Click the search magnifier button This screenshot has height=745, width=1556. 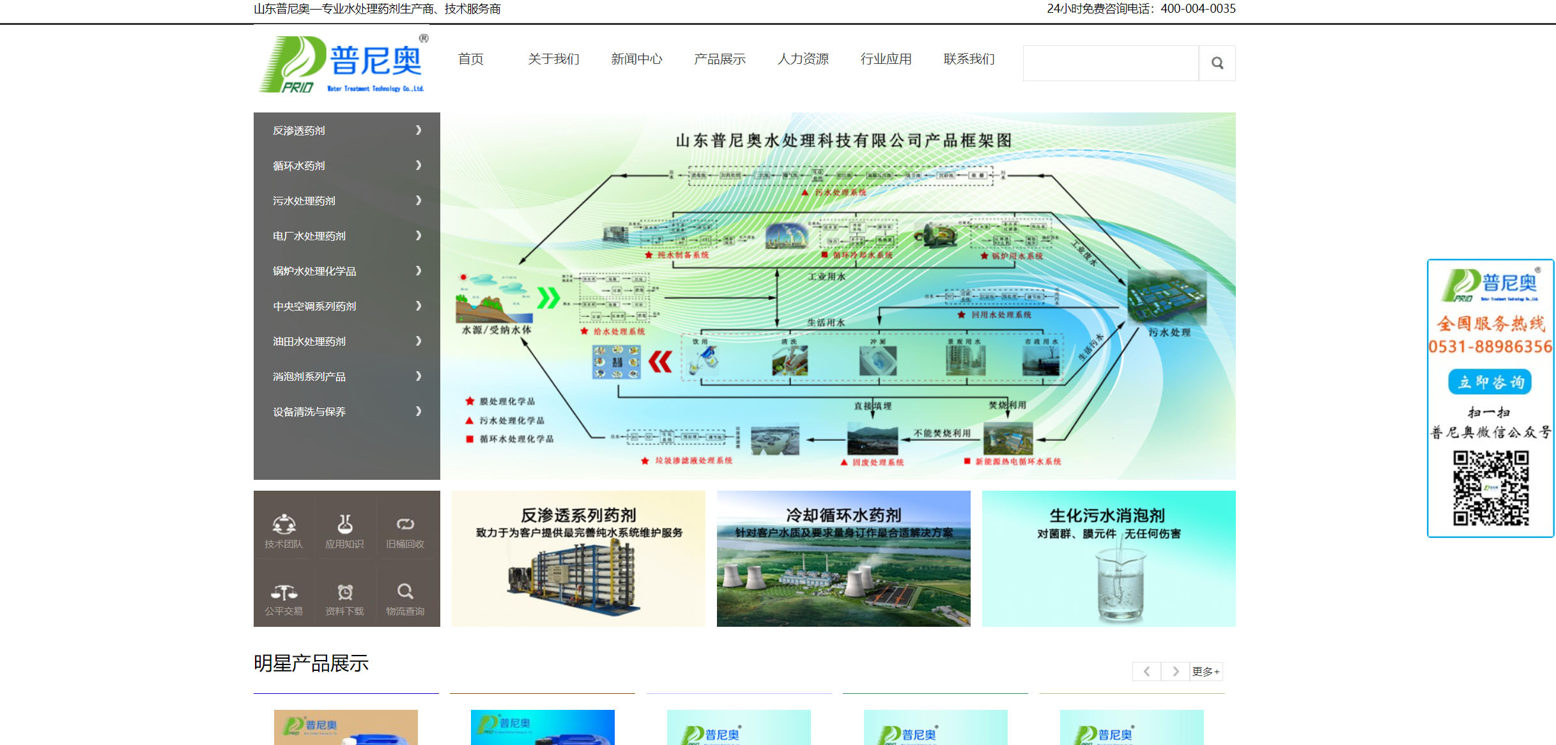1217,63
